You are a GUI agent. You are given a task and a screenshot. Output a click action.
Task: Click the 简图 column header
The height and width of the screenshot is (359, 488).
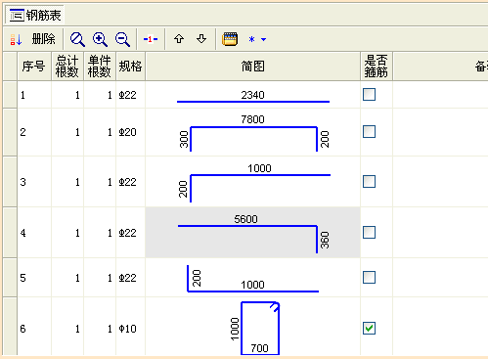[x=252, y=67]
